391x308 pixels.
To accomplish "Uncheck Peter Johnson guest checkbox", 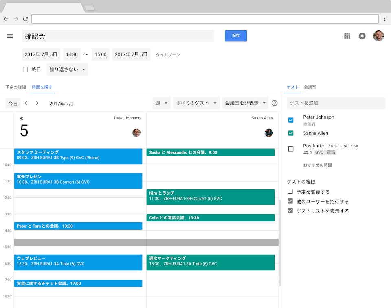I will pyautogui.click(x=291, y=120).
